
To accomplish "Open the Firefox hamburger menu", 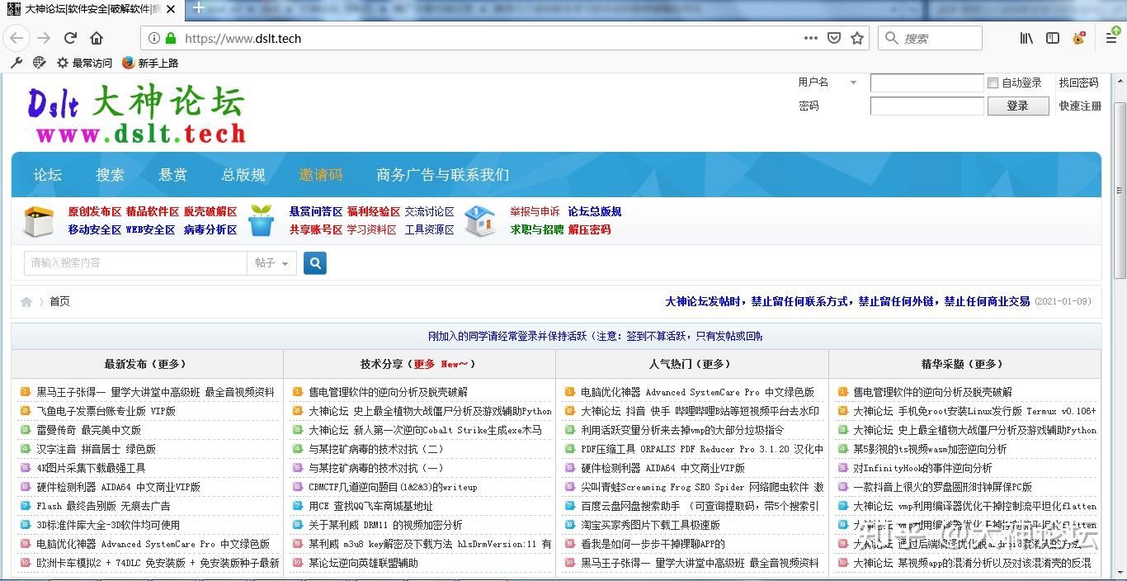I will pos(1111,38).
